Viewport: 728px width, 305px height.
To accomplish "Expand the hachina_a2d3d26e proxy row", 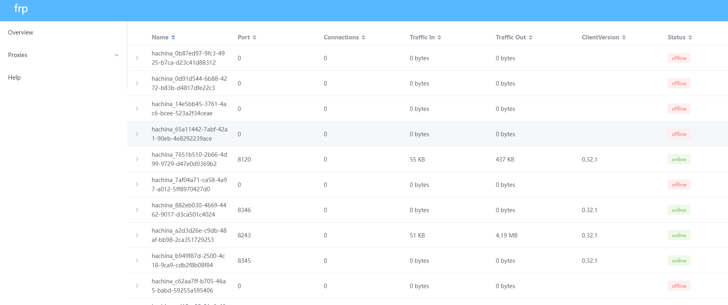I will 137,235.
